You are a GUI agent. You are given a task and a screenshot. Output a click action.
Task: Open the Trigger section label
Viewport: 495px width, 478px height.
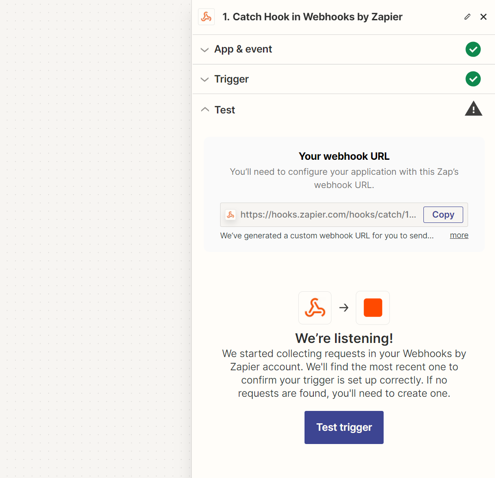tap(232, 79)
